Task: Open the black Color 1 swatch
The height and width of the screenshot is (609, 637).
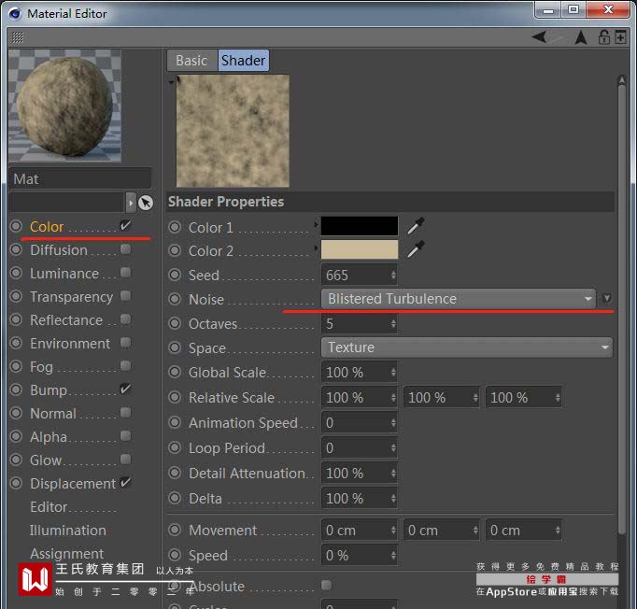Action: 360,226
